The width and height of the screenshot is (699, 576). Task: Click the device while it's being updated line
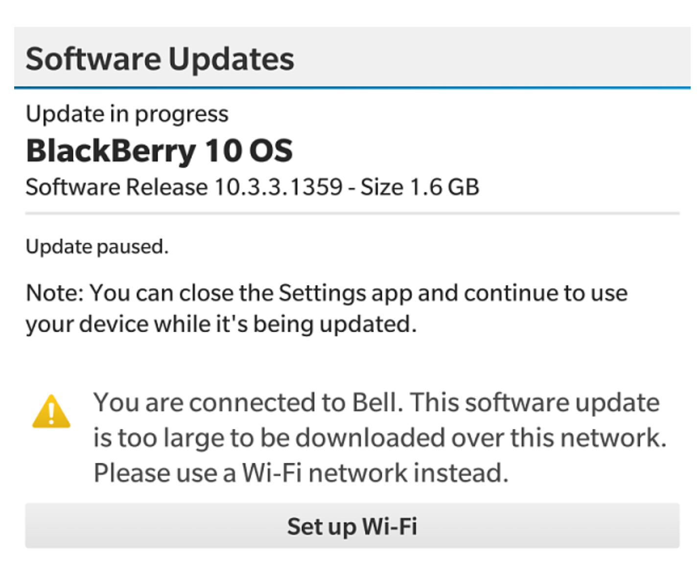pyautogui.click(x=221, y=324)
